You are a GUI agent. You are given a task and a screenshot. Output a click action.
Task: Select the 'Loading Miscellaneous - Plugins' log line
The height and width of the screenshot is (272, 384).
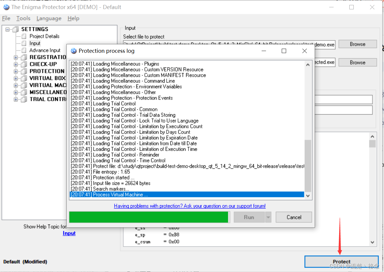(187, 64)
